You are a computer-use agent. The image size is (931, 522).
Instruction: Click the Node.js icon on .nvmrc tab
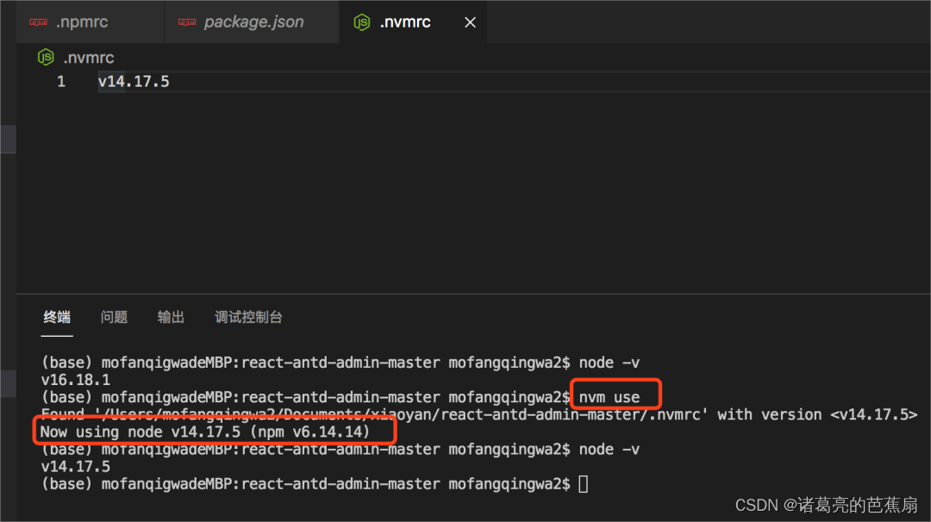361,22
